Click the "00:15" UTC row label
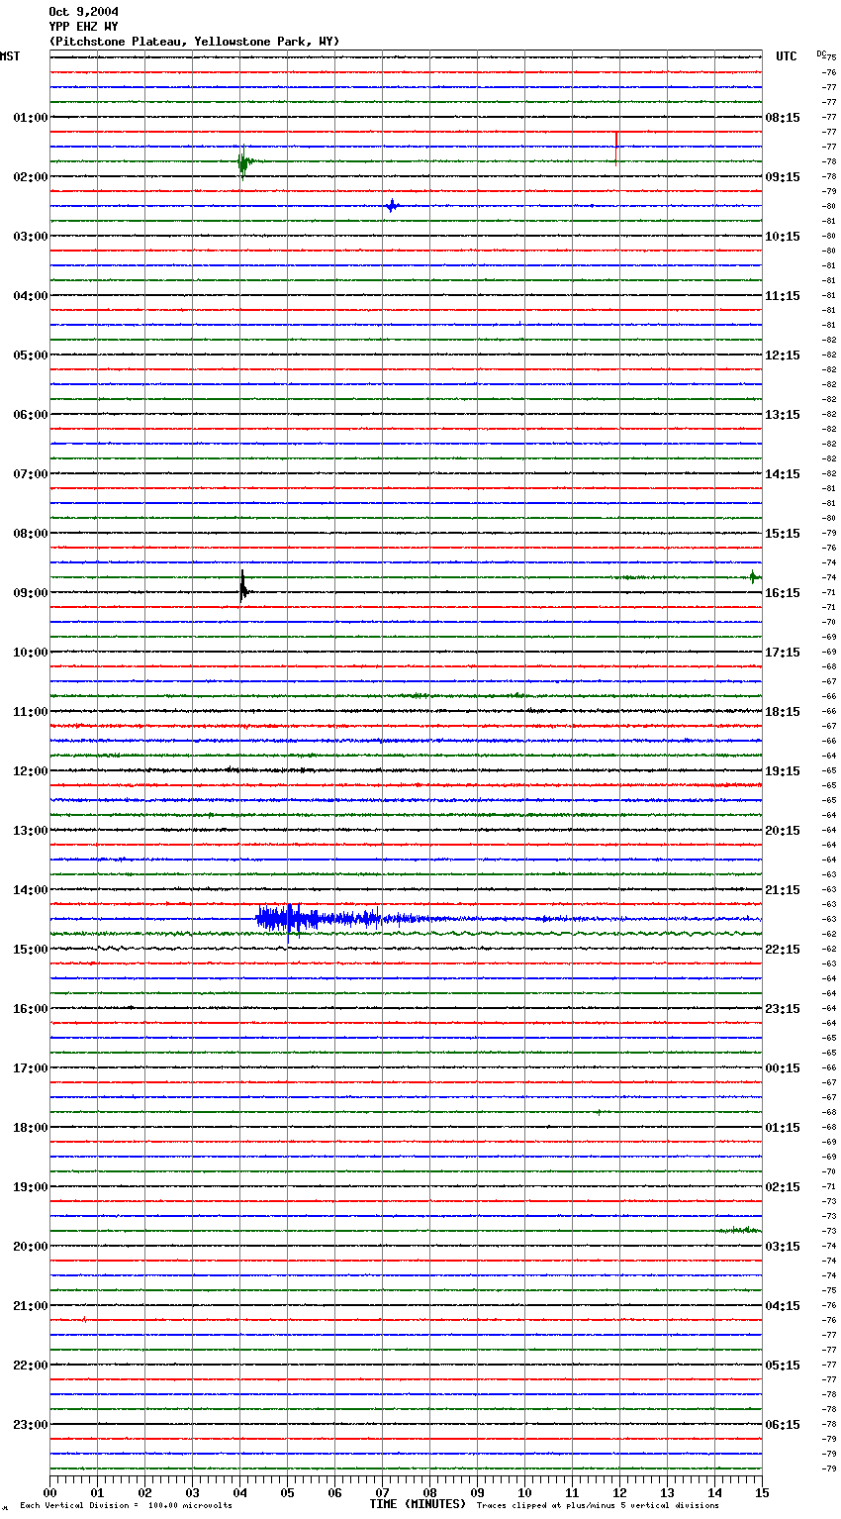Viewport: 841px width, 1519px height. coord(783,1068)
